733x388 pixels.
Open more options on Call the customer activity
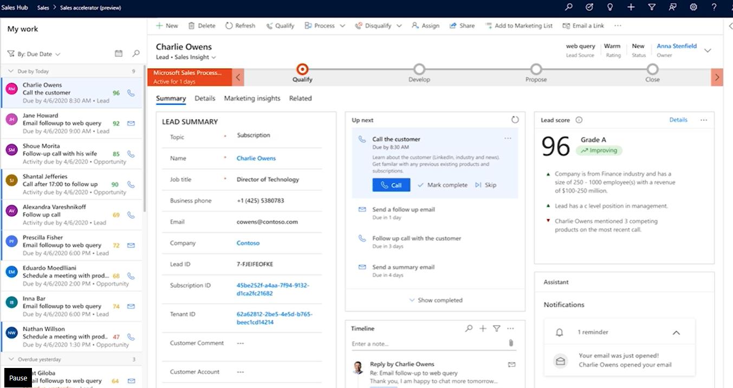pos(508,139)
